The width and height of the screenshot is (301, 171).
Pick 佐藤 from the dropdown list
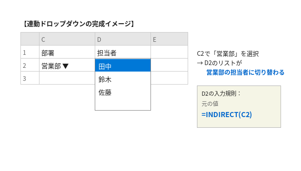coord(123,92)
